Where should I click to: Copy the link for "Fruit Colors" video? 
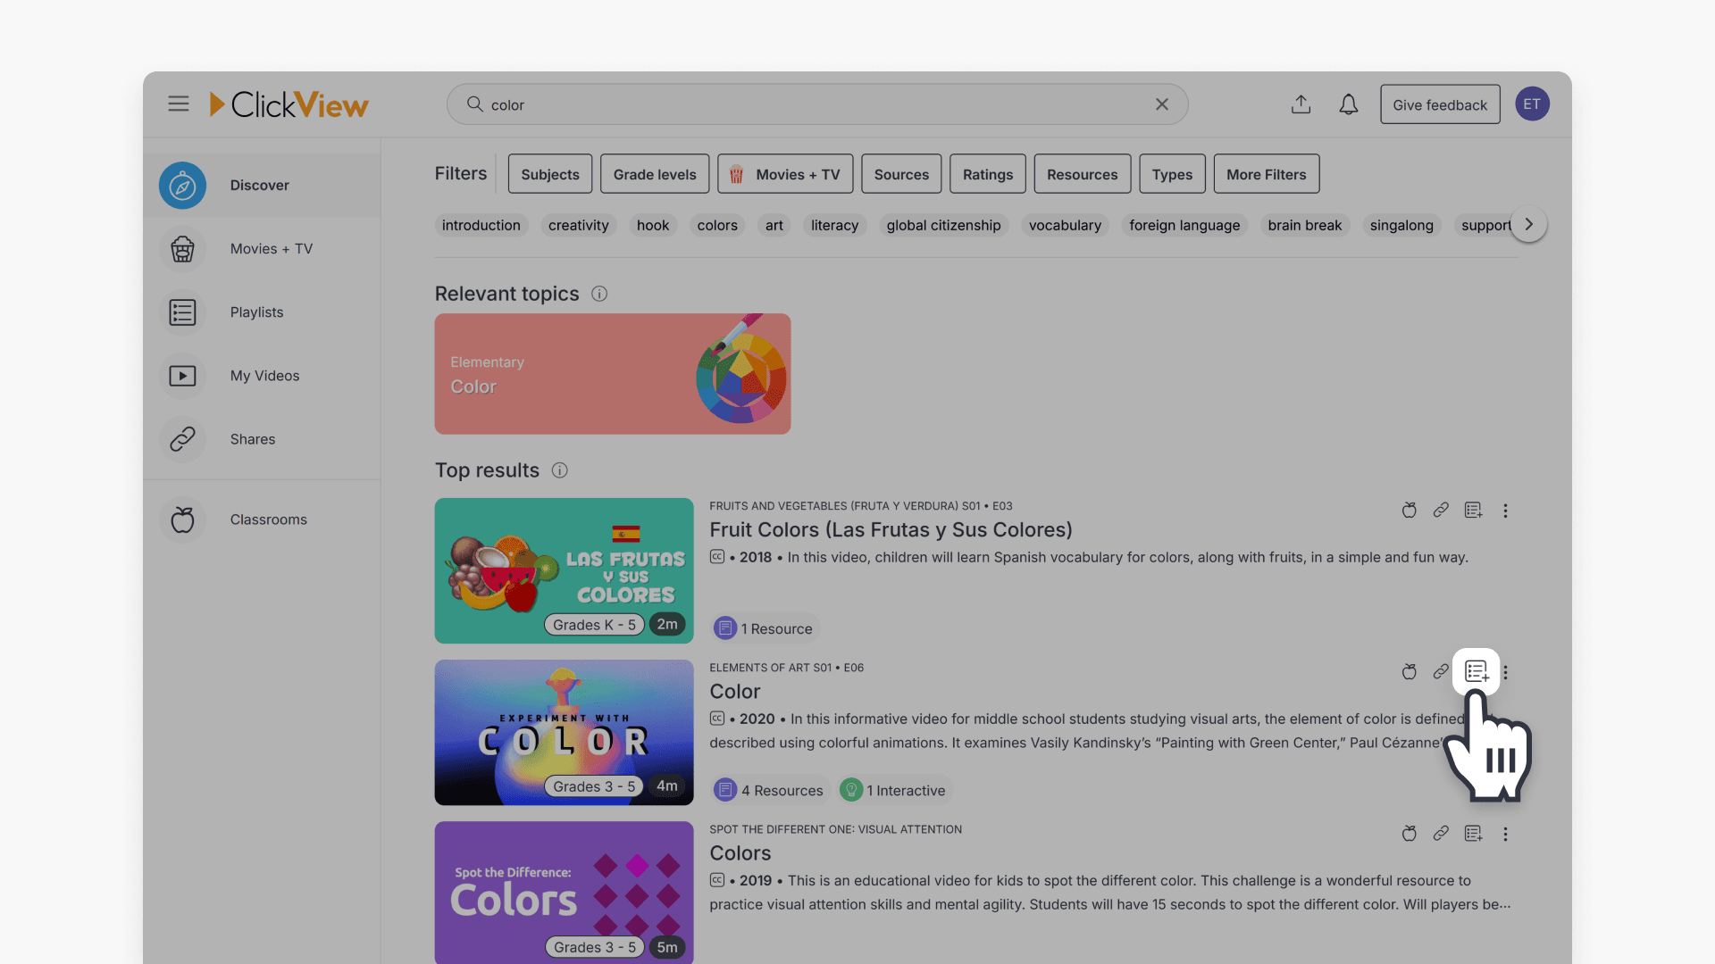click(1441, 510)
